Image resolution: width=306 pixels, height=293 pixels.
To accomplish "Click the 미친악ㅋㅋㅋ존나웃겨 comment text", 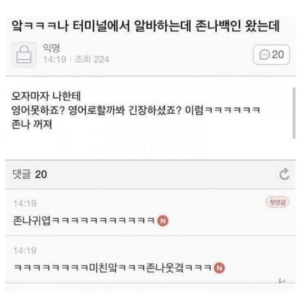I will pyautogui.click(x=113, y=268).
